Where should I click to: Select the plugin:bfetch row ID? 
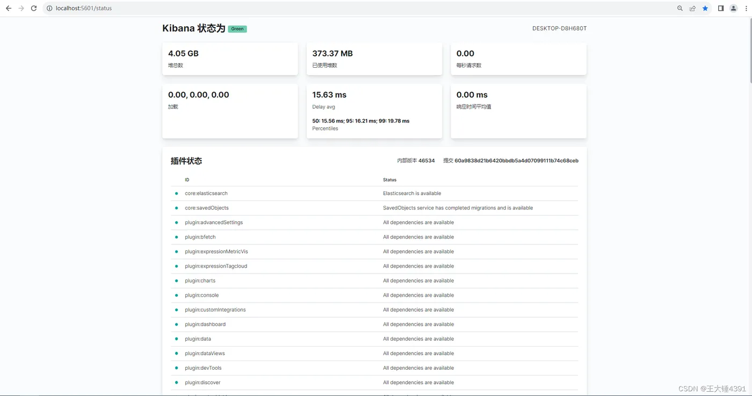pos(200,237)
